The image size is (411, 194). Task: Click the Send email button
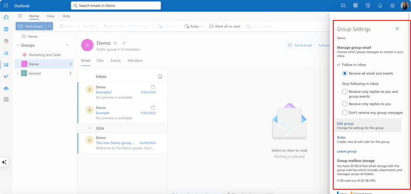click(300, 45)
